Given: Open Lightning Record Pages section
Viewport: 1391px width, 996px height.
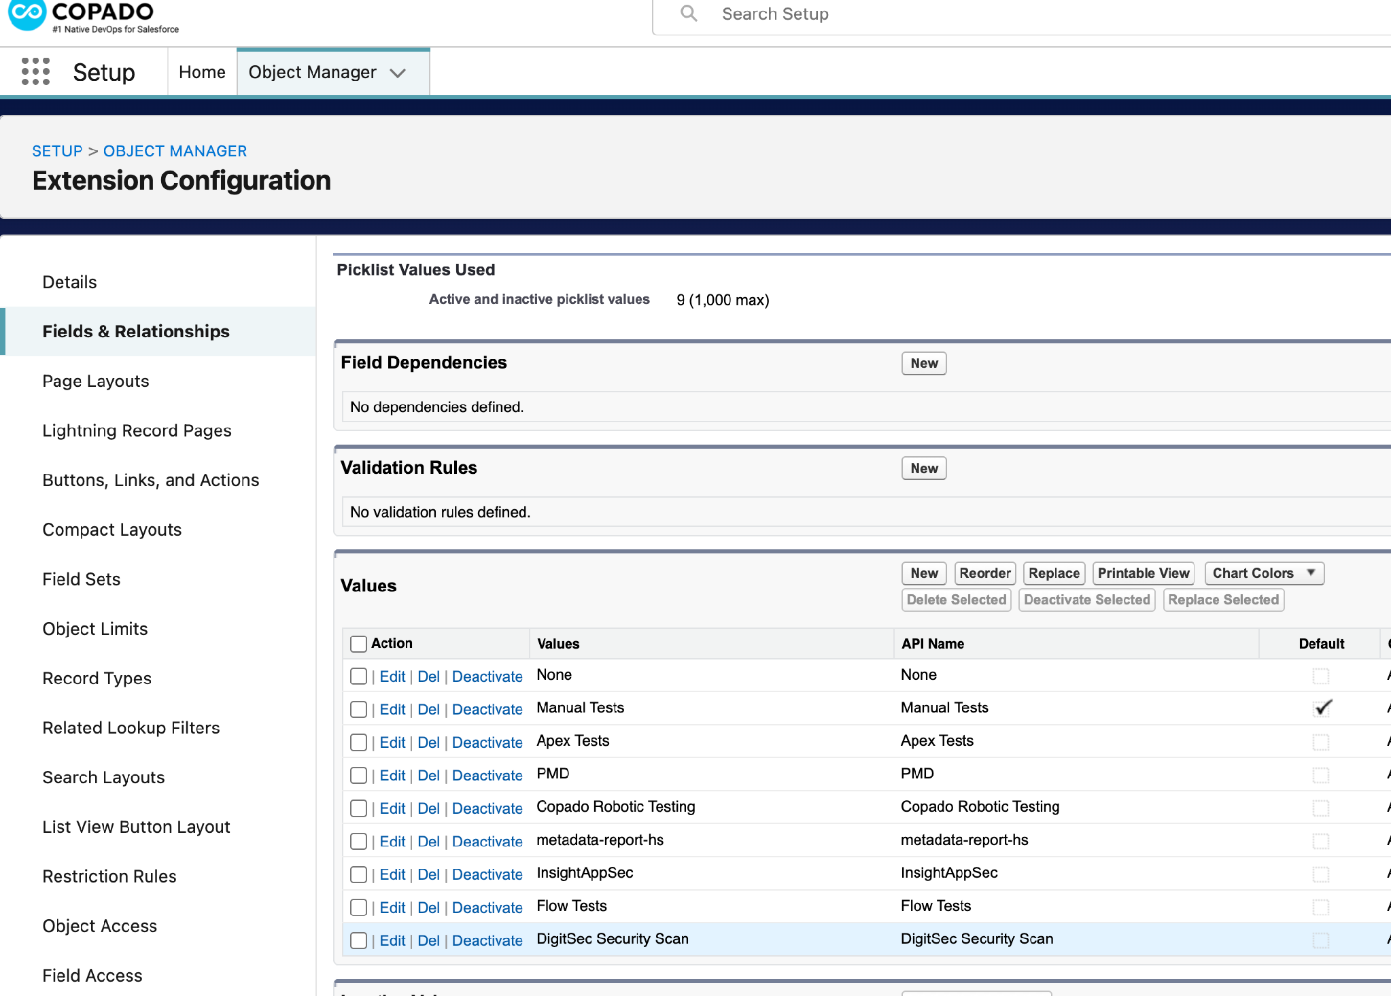Looking at the screenshot, I should [x=137, y=430].
